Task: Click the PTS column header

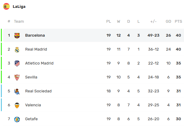Action: pos(178,22)
